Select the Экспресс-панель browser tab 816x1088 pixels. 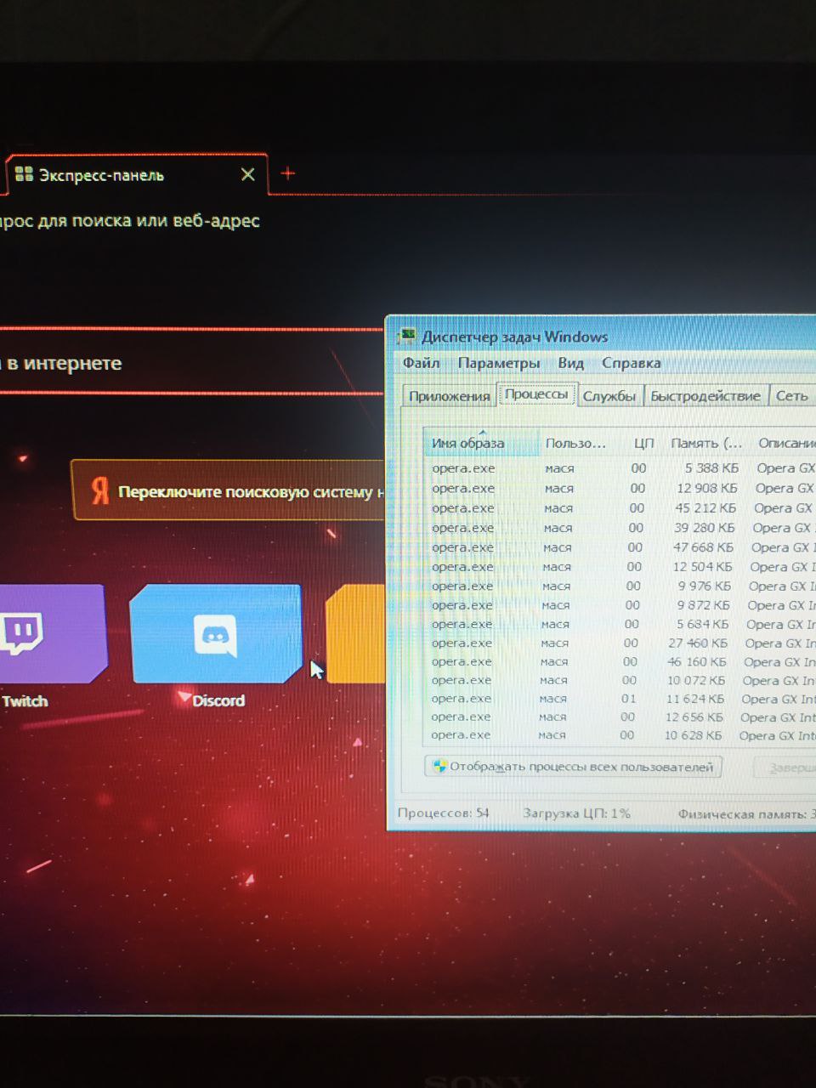pyautogui.click(x=136, y=175)
